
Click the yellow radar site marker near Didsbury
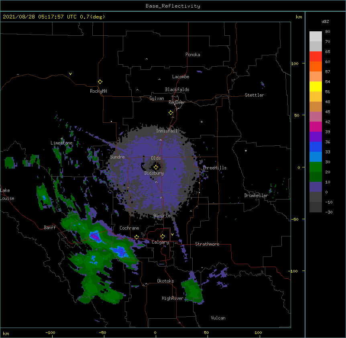click(x=156, y=167)
